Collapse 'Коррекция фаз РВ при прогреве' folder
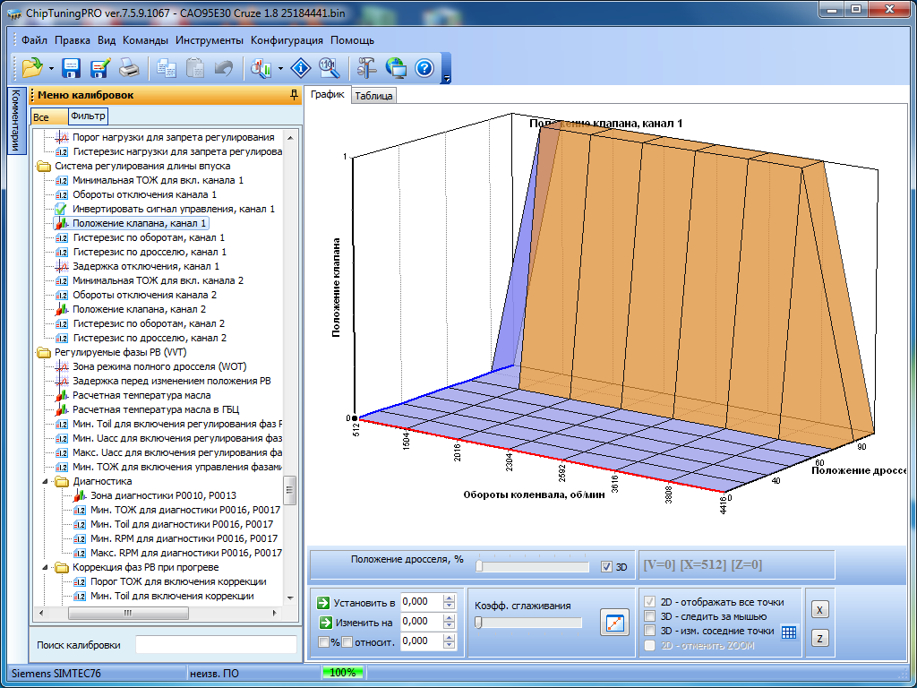The width and height of the screenshot is (917, 688). point(45,567)
